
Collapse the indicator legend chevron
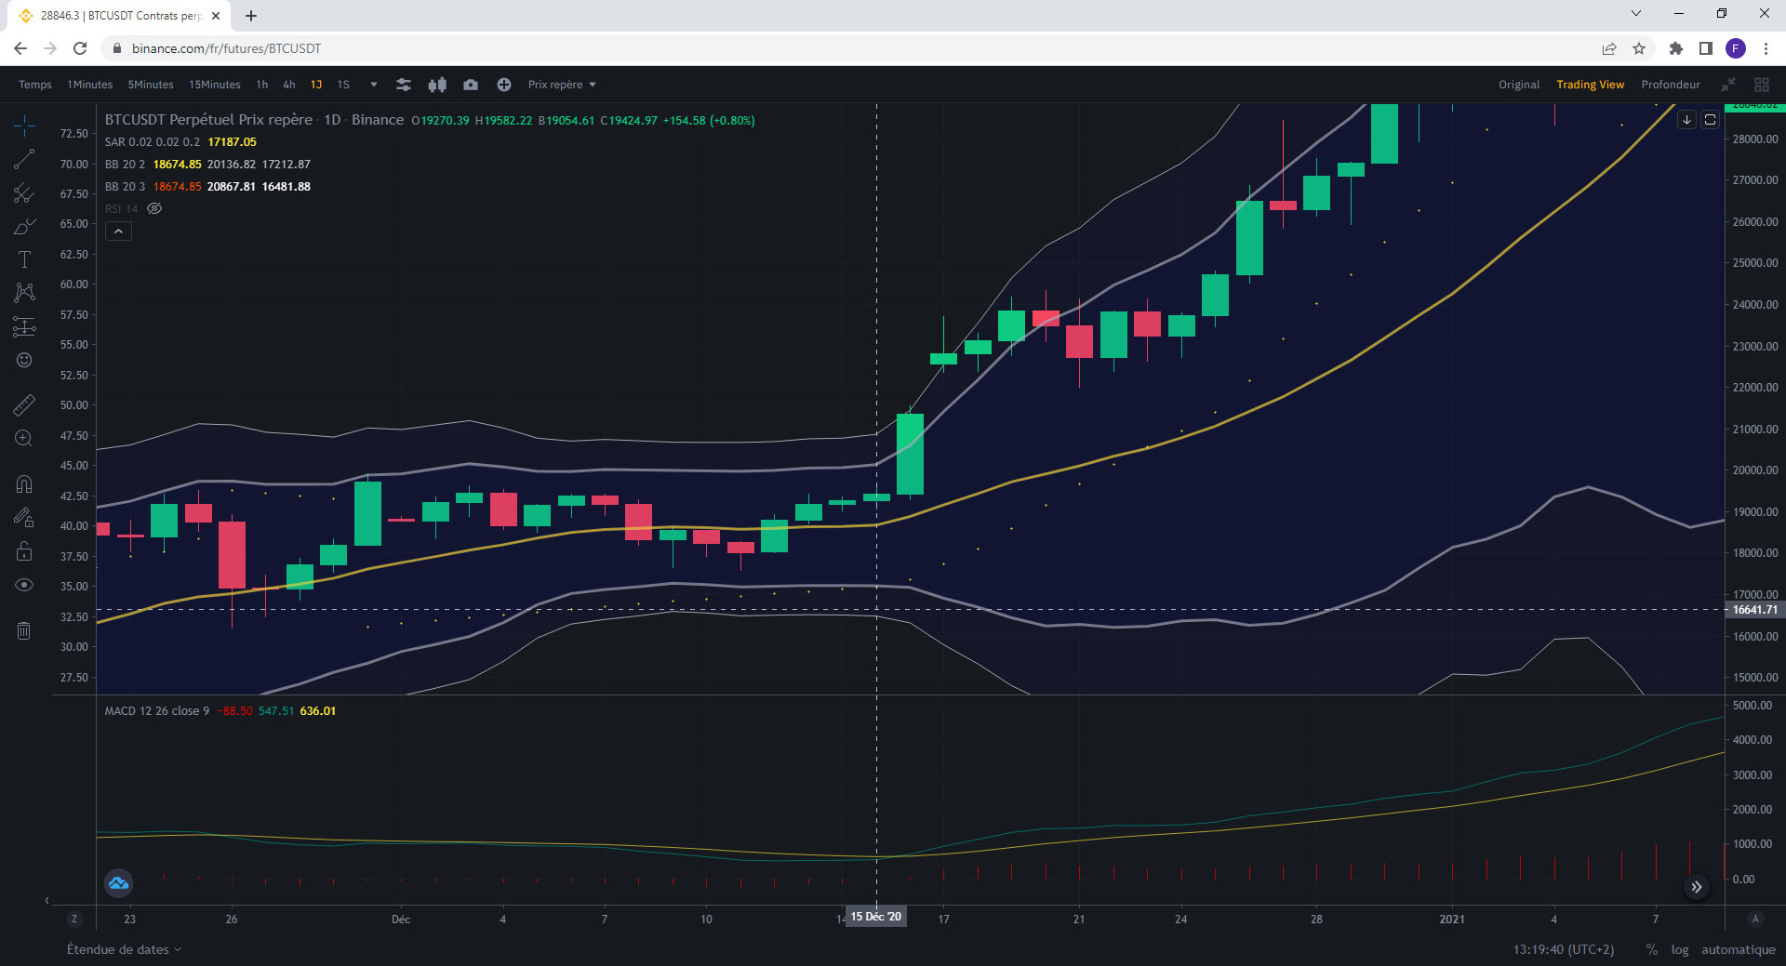click(118, 231)
